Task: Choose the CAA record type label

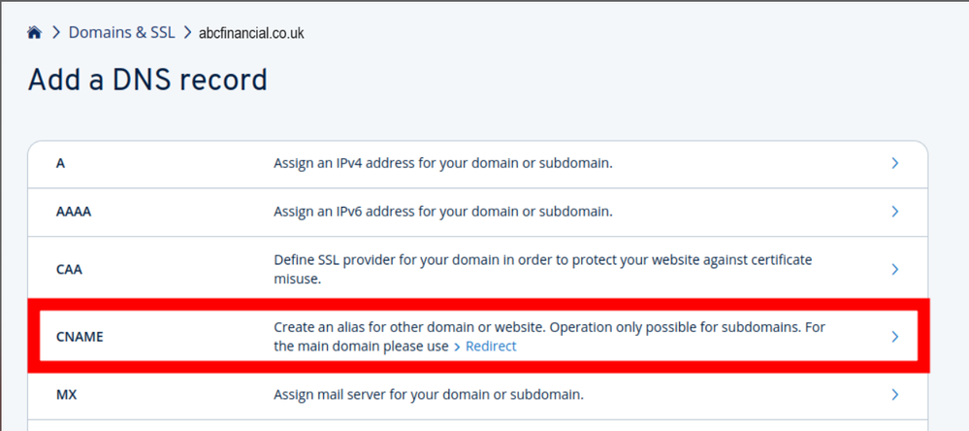Action: [69, 270]
